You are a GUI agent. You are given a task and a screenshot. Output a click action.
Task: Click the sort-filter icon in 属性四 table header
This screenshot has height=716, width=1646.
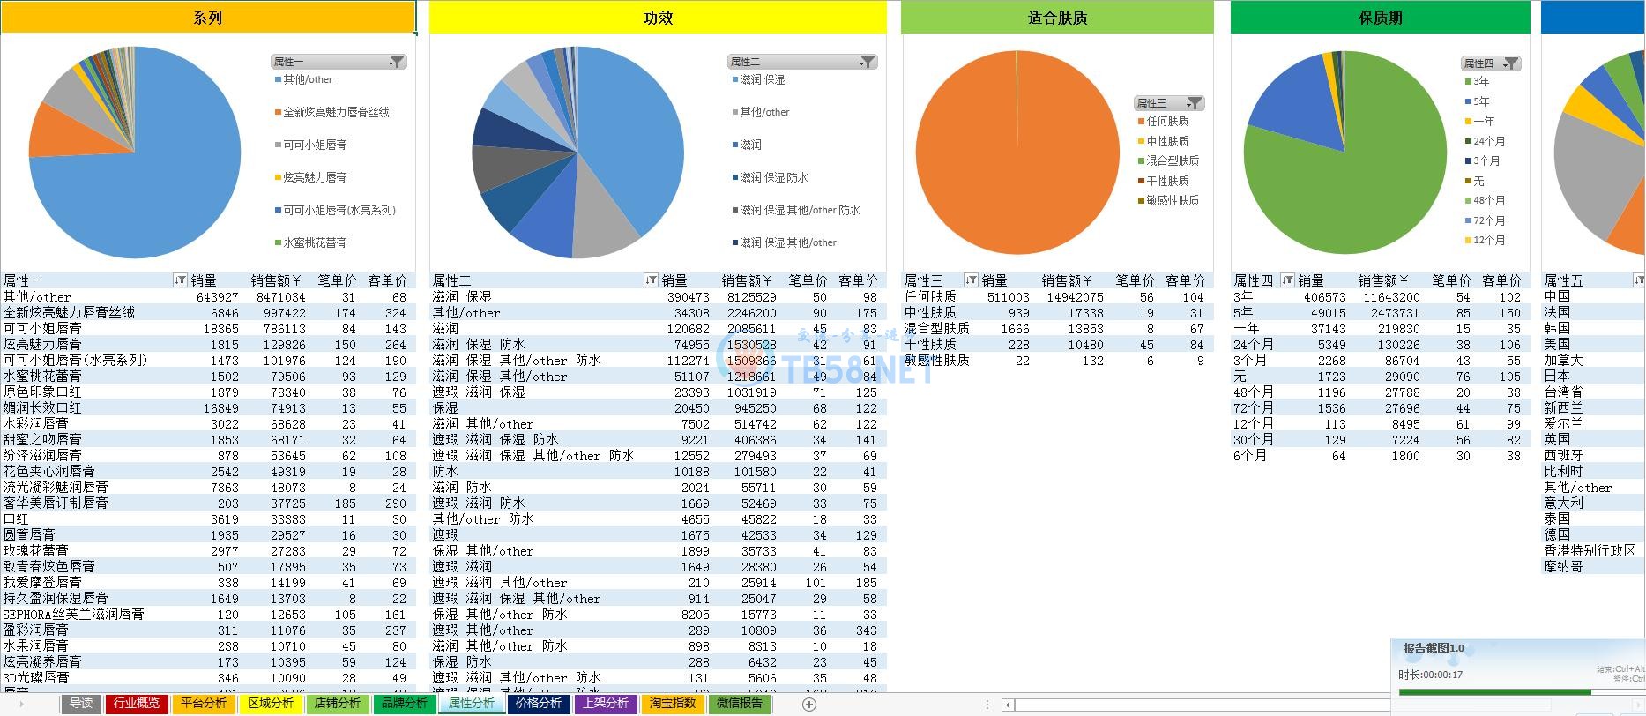[1287, 280]
